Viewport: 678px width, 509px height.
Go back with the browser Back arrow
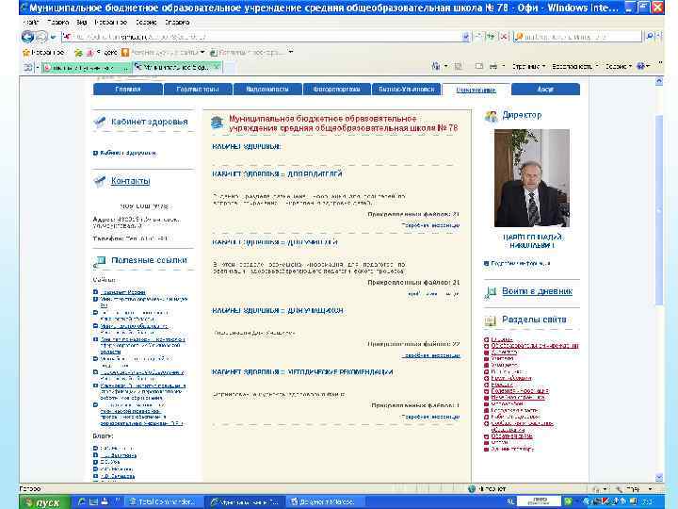coord(27,37)
